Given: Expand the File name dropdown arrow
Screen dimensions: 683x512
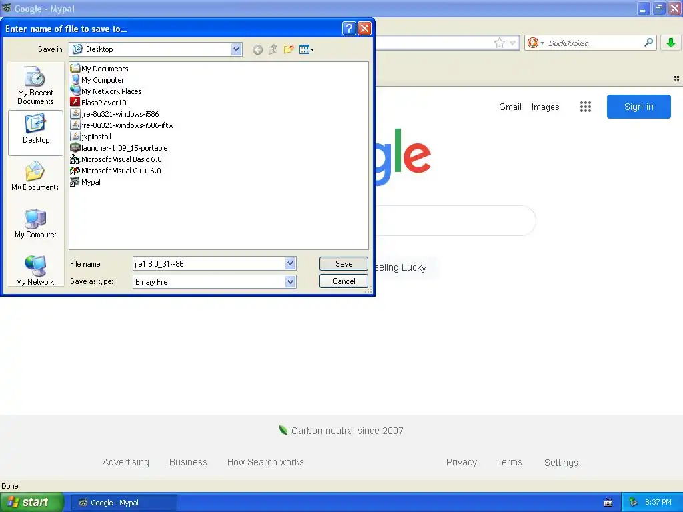Looking at the screenshot, I should [291, 263].
